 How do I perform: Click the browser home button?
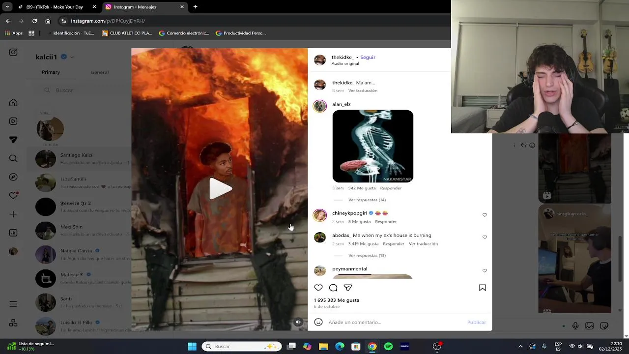pos(48,21)
